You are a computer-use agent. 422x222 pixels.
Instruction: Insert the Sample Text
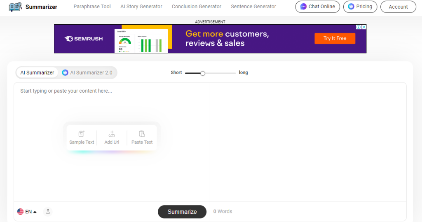click(82, 138)
